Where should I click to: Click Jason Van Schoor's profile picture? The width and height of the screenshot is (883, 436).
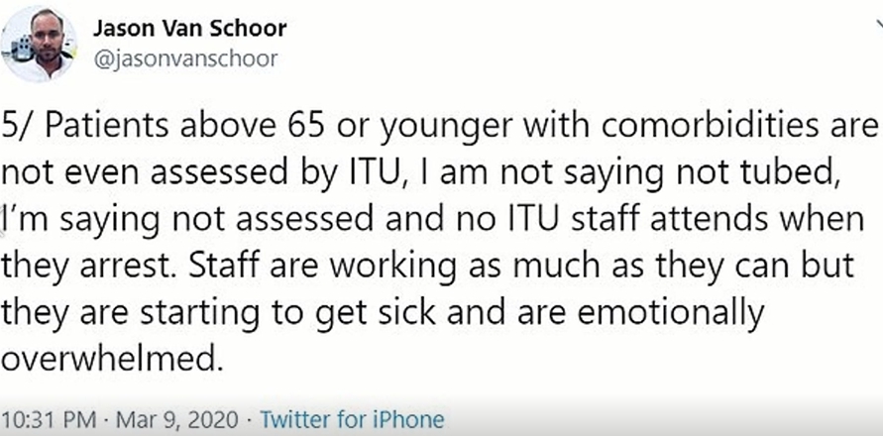41,44
